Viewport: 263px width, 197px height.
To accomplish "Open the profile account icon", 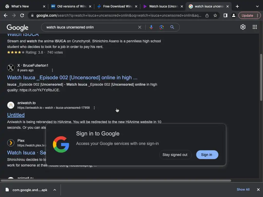I will [x=233, y=15].
